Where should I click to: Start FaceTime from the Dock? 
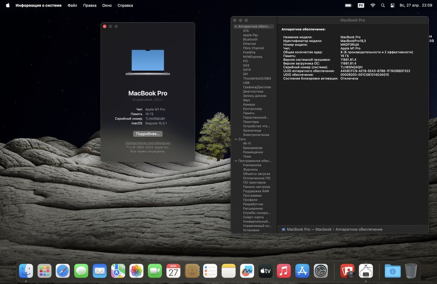coord(155,270)
